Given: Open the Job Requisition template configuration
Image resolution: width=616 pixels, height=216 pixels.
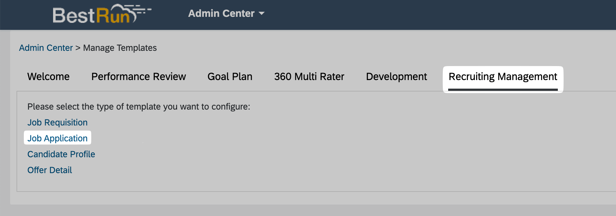Looking at the screenshot, I should [58, 122].
